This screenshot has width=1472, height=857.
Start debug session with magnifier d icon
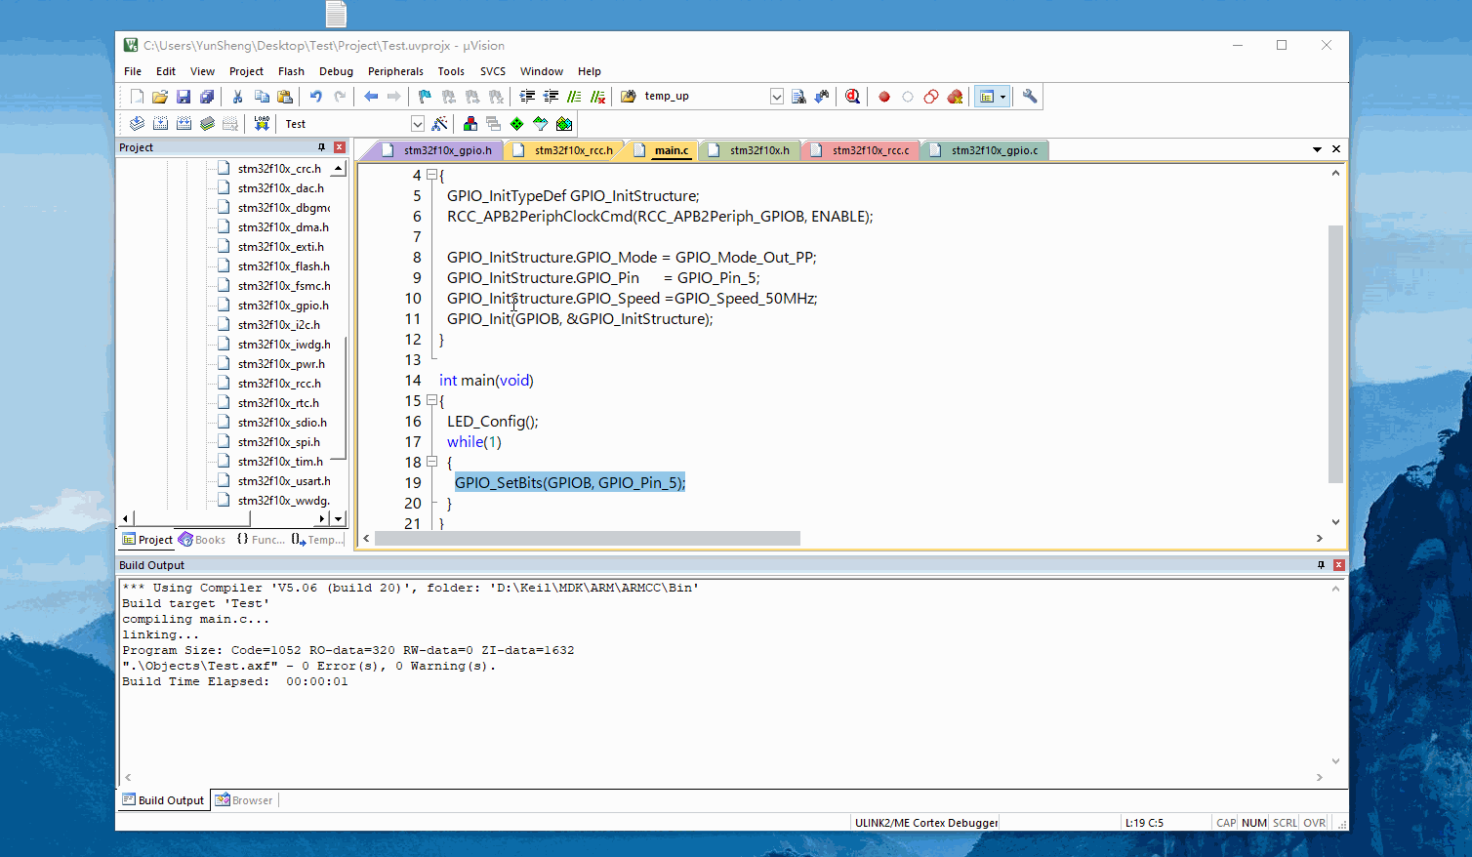click(852, 97)
